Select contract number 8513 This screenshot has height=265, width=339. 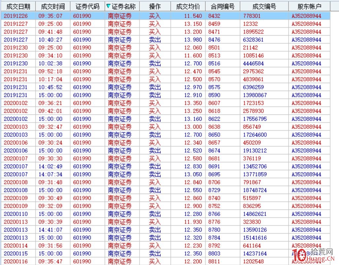214,55
